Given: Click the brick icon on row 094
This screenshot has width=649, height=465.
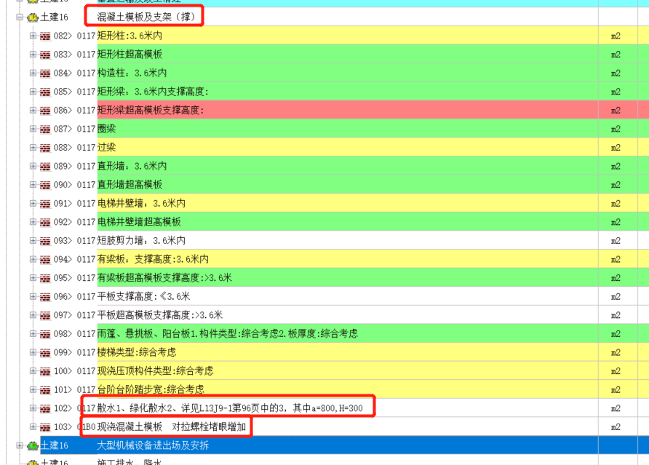Looking at the screenshot, I should tap(45, 260).
